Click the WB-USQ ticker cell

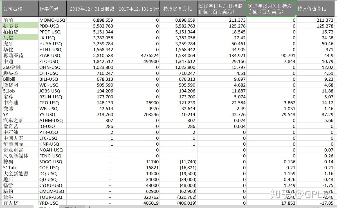pos(52,108)
